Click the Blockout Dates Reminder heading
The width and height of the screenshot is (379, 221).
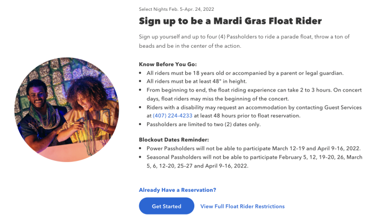point(174,140)
